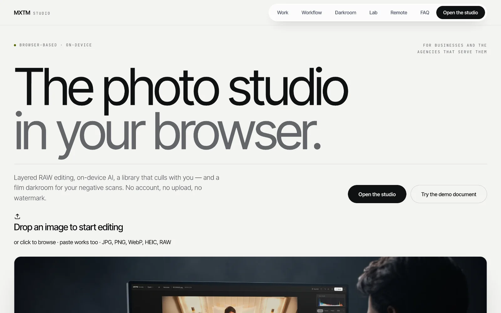Click the 'Layered RAW editing' paragraph
The image size is (501, 313).
point(116,187)
